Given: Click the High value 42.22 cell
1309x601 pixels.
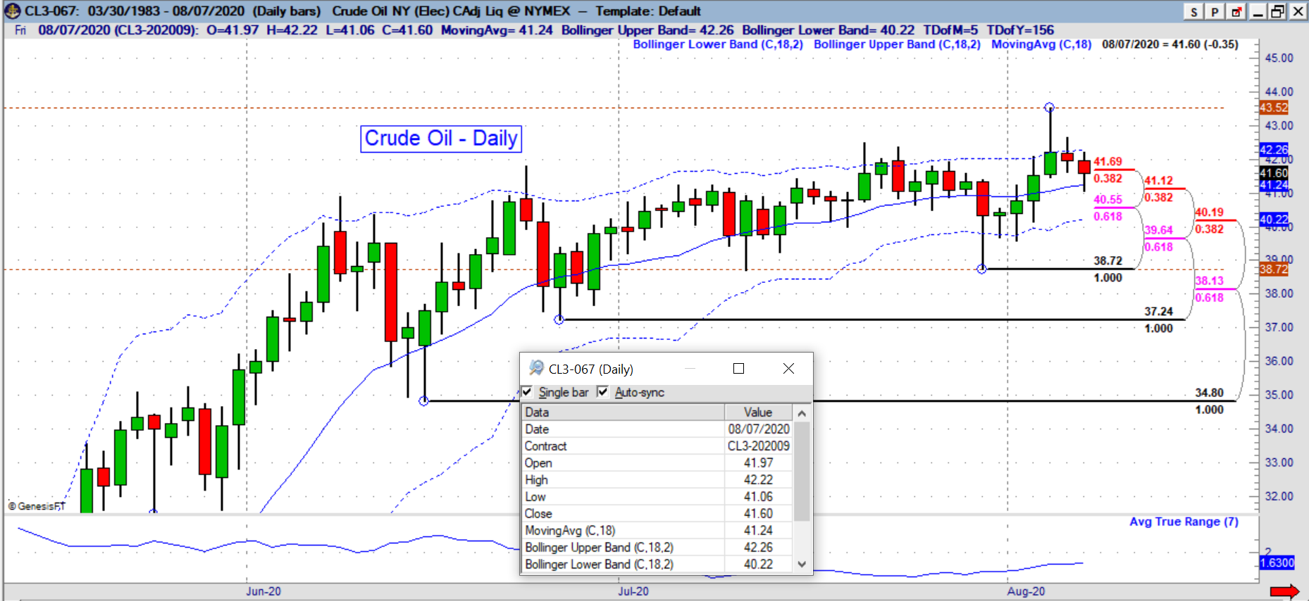Looking at the screenshot, I should tap(759, 480).
